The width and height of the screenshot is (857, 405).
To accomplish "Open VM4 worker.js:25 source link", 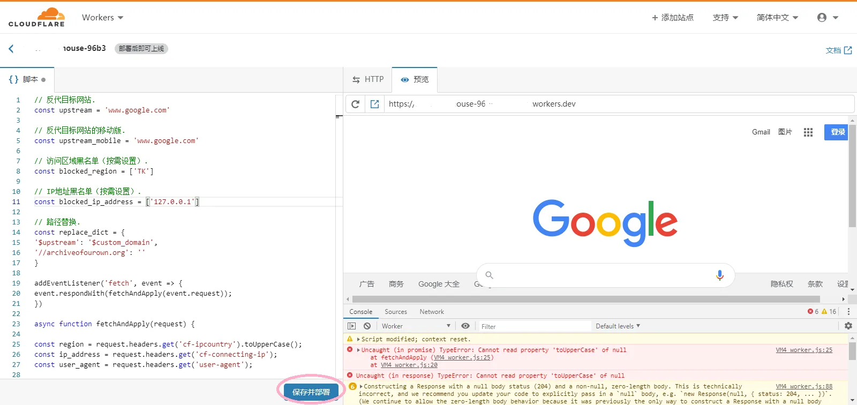I will 804,350.
